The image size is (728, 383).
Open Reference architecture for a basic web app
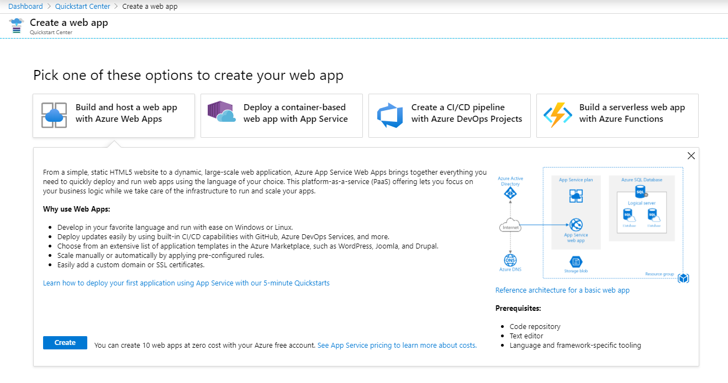(x=562, y=290)
